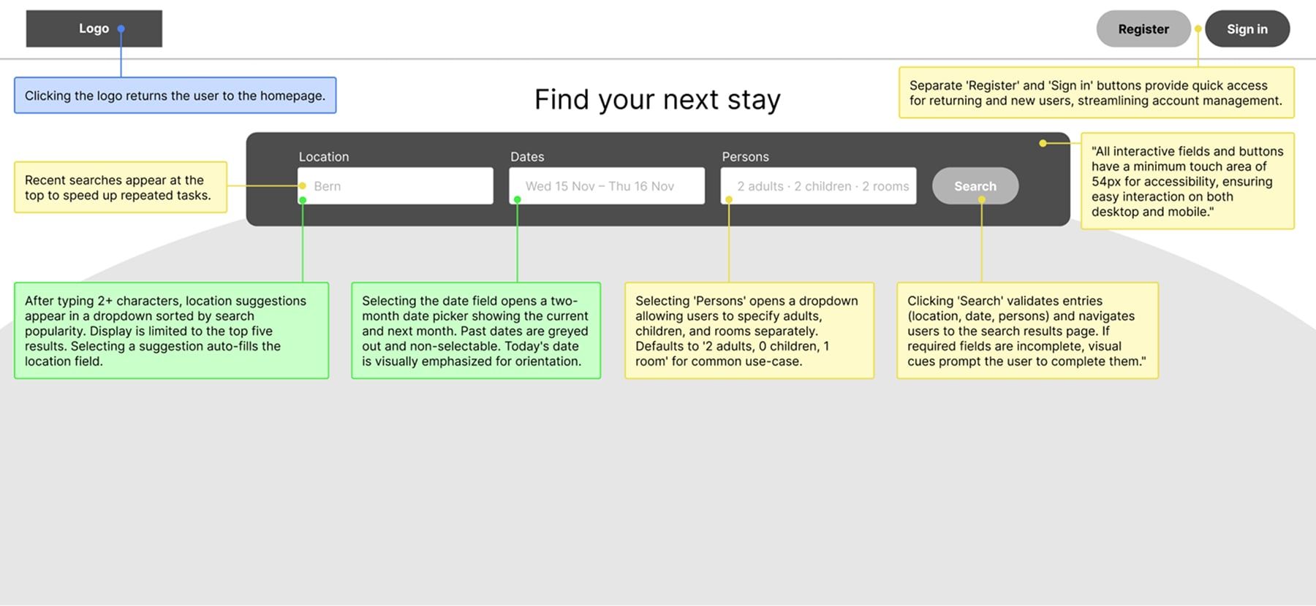Select the green location suggestions note
This screenshot has width=1316, height=606.
(x=171, y=331)
